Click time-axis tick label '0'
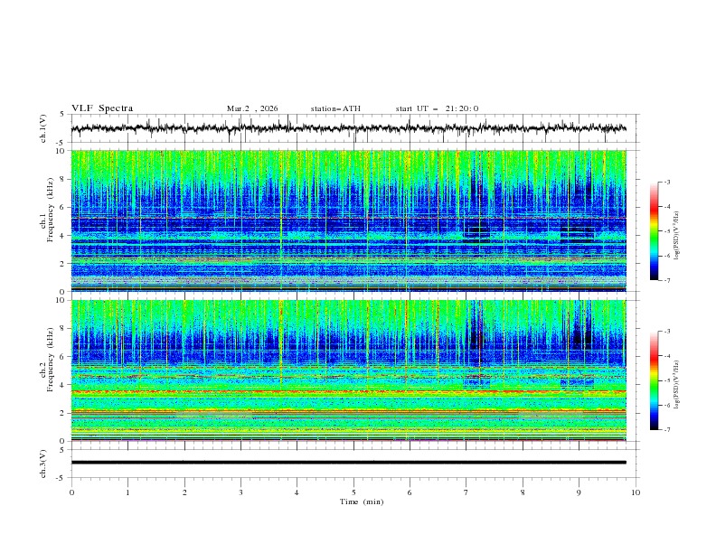The width and height of the screenshot is (716, 553). pos(71,492)
